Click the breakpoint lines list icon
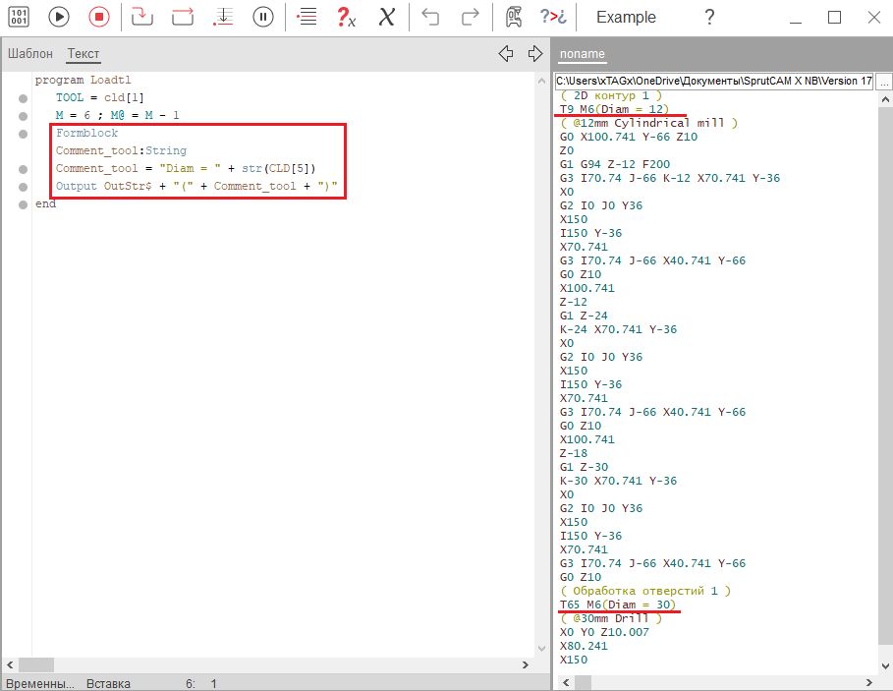This screenshot has height=691, width=893. (x=307, y=17)
